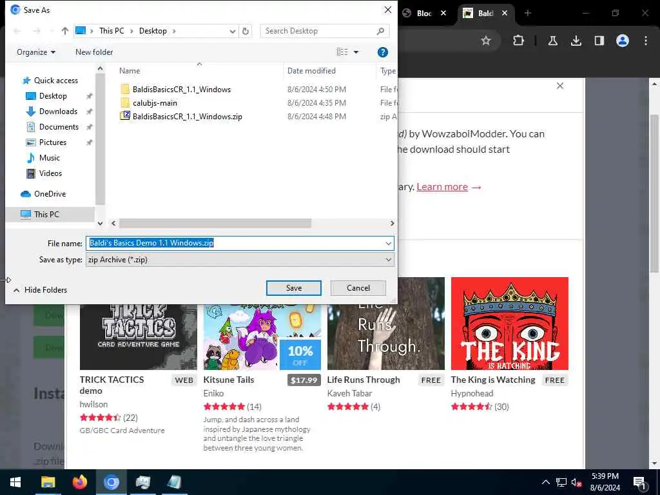Click the muted volume tray icon
This screenshot has width=660, height=495.
[x=576, y=482]
